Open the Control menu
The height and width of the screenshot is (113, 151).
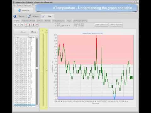20,5
